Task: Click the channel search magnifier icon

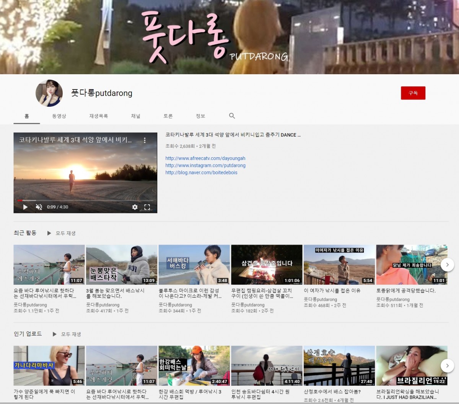Action: coord(232,116)
